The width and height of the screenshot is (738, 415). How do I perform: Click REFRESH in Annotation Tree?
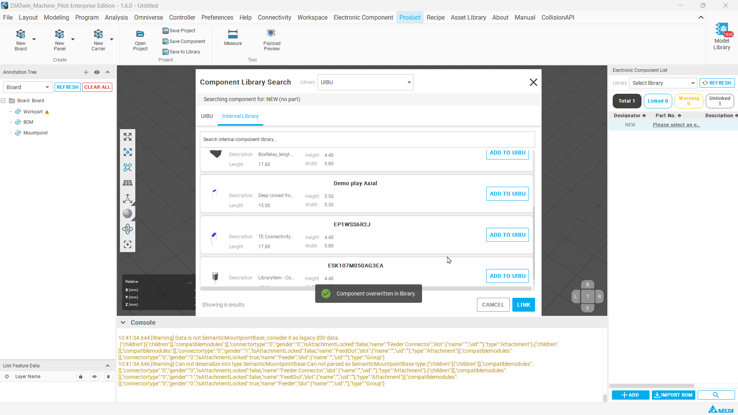tap(68, 87)
